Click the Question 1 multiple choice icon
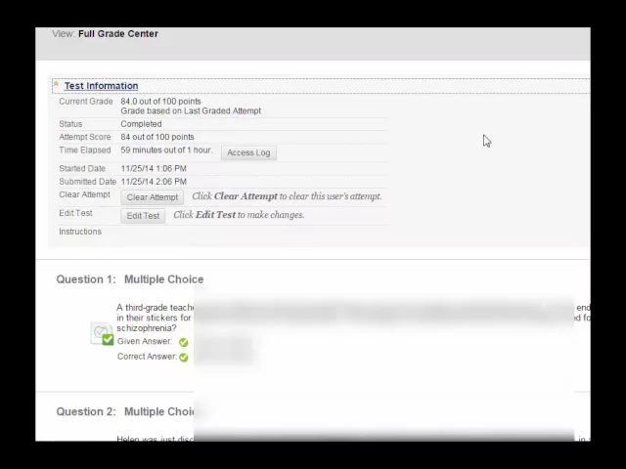 [102, 333]
